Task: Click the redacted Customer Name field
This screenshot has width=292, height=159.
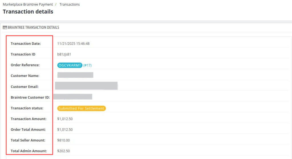Action: pos(75,75)
